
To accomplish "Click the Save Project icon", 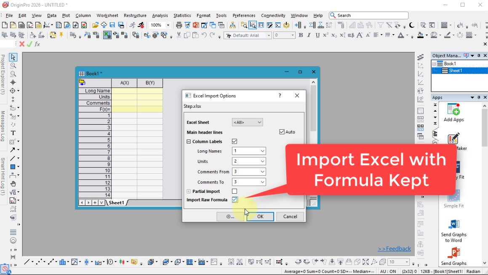I will click(x=112, y=25).
